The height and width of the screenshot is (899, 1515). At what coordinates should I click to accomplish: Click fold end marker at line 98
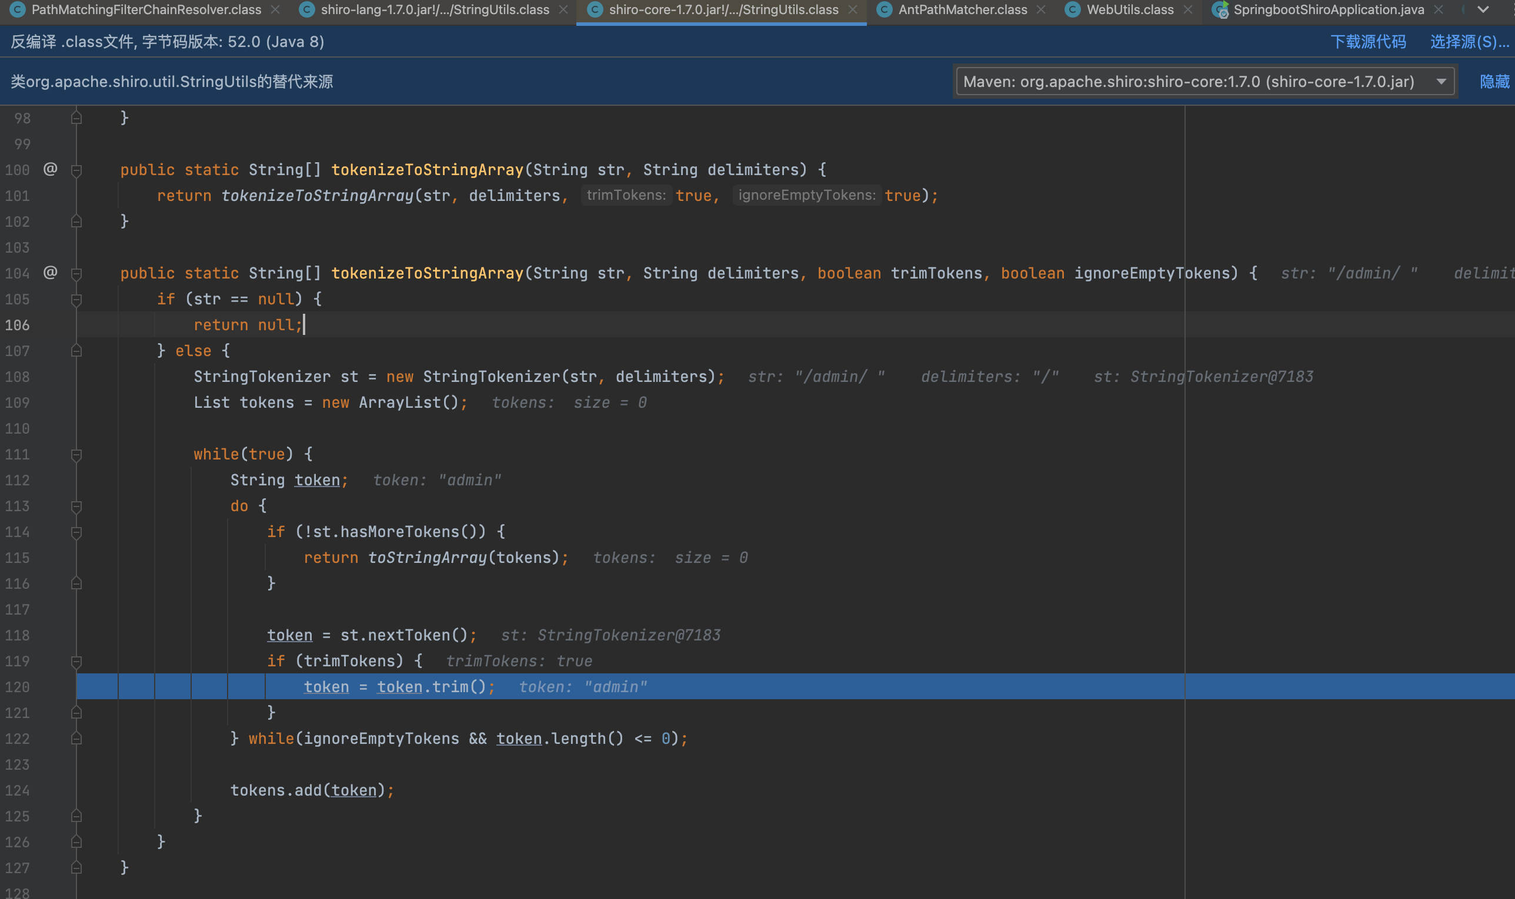pos(76,118)
